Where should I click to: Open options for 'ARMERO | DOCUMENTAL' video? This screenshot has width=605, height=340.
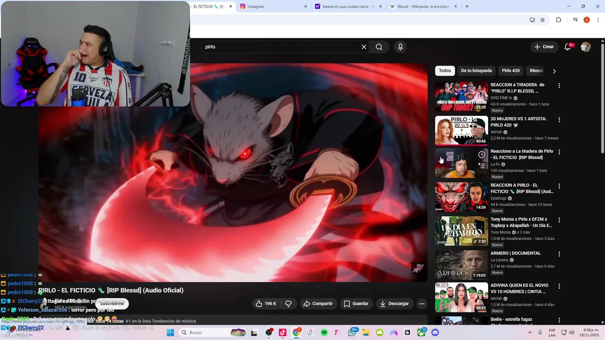click(559, 254)
